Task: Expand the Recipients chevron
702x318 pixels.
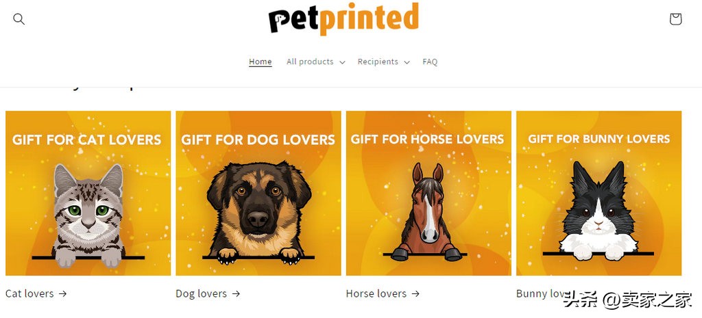Action: pyautogui.click(x=407, y=62)
